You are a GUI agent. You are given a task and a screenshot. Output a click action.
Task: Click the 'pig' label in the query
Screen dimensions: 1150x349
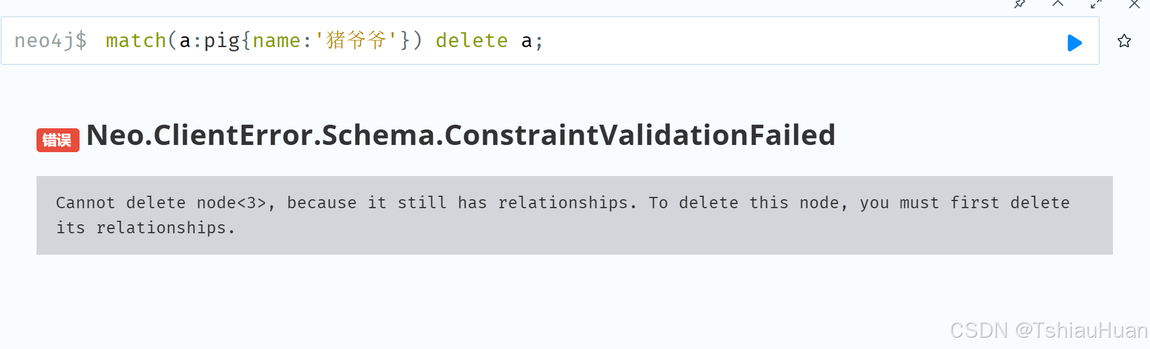click(222, 41)
